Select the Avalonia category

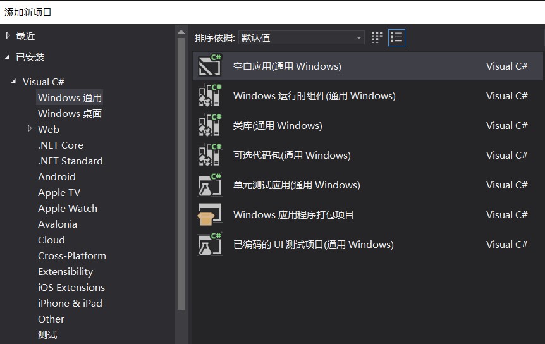[58, 224]
